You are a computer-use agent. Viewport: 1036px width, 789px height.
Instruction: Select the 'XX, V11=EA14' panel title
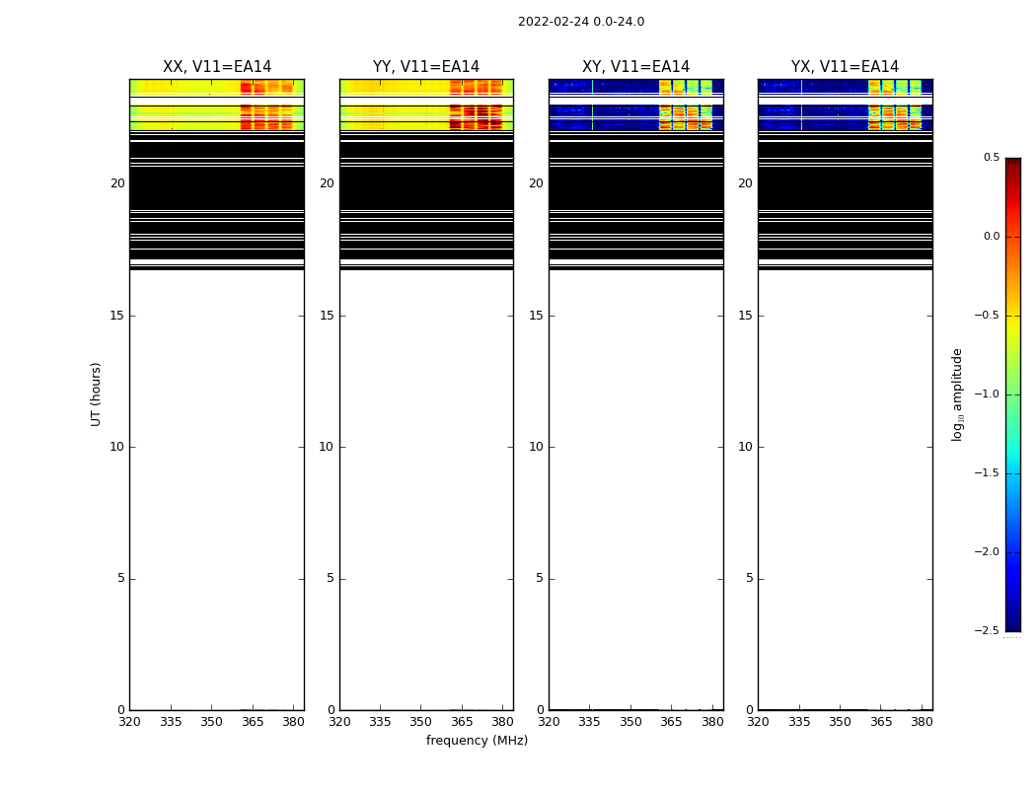tap(217, 67)
